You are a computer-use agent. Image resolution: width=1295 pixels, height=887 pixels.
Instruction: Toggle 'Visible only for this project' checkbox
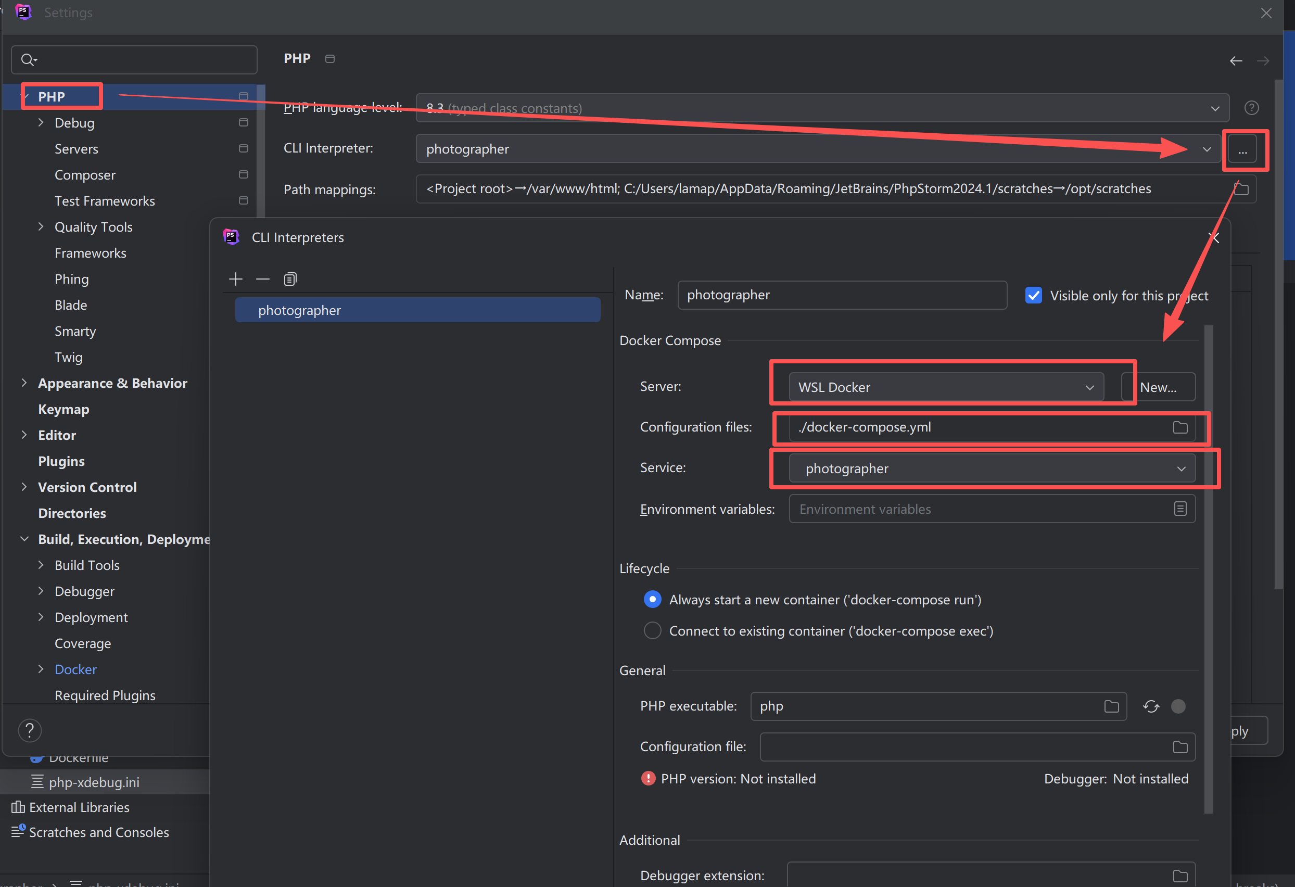pyautogui.click(x=1034, y=295)
